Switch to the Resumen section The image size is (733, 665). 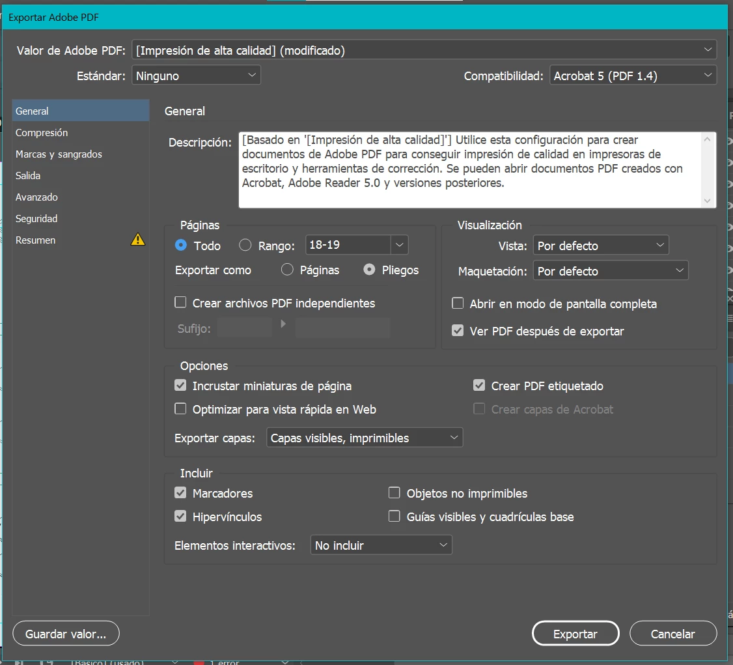pos(81,240)
